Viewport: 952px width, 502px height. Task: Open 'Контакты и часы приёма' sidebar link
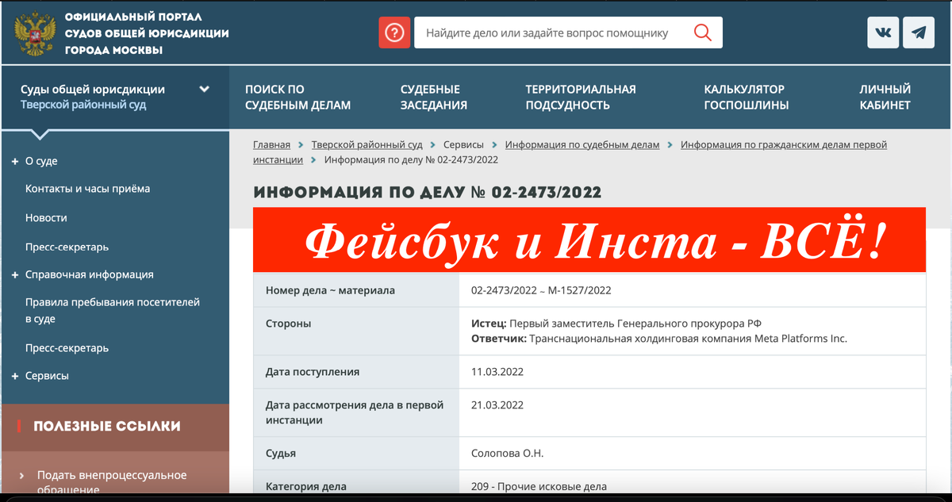tap(87, 189)
